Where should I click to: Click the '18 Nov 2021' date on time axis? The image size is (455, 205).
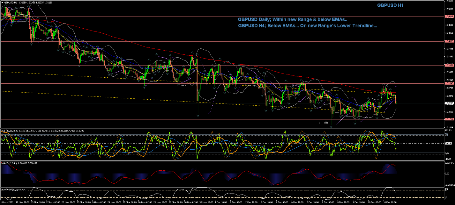[x=7, y=202]
